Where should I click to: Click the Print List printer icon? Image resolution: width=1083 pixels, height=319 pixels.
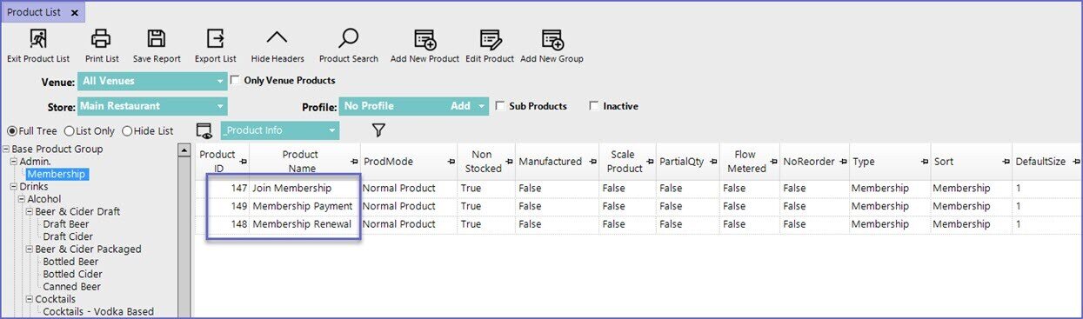102,39
